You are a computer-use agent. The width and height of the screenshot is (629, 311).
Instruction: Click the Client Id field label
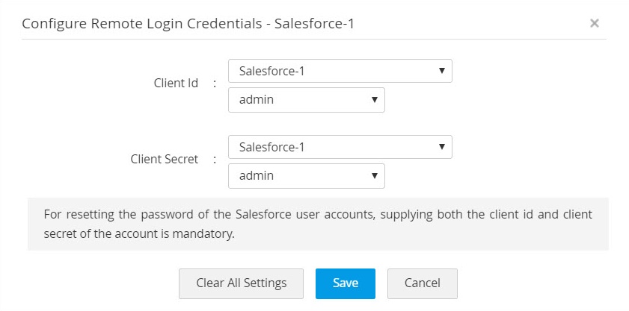coord(176,84)
